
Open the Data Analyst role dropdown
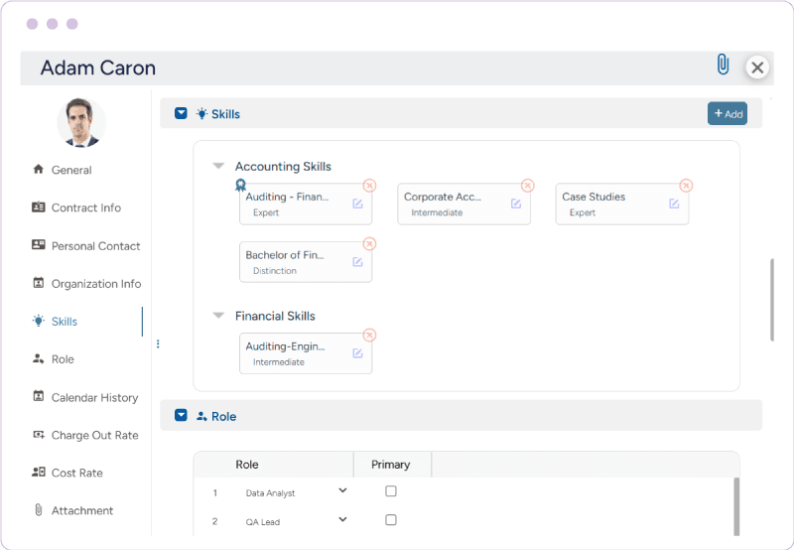(x=342, y=490)
